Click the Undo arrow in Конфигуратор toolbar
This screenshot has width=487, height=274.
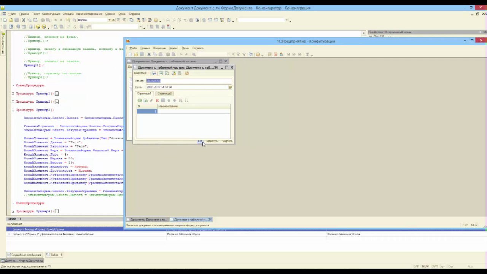pyautogui.click(x=56, y=20)
